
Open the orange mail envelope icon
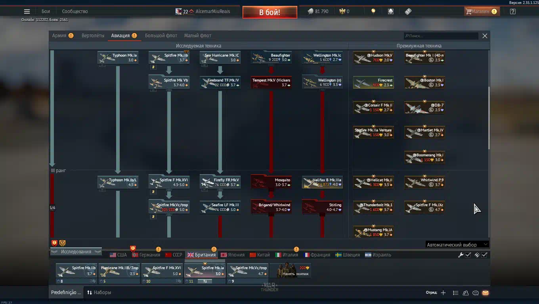485,293
